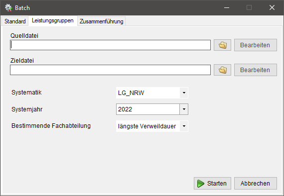Viewport: 284px width, 196px height.
Task: Switch to the Standard tab
Action: 15,21
